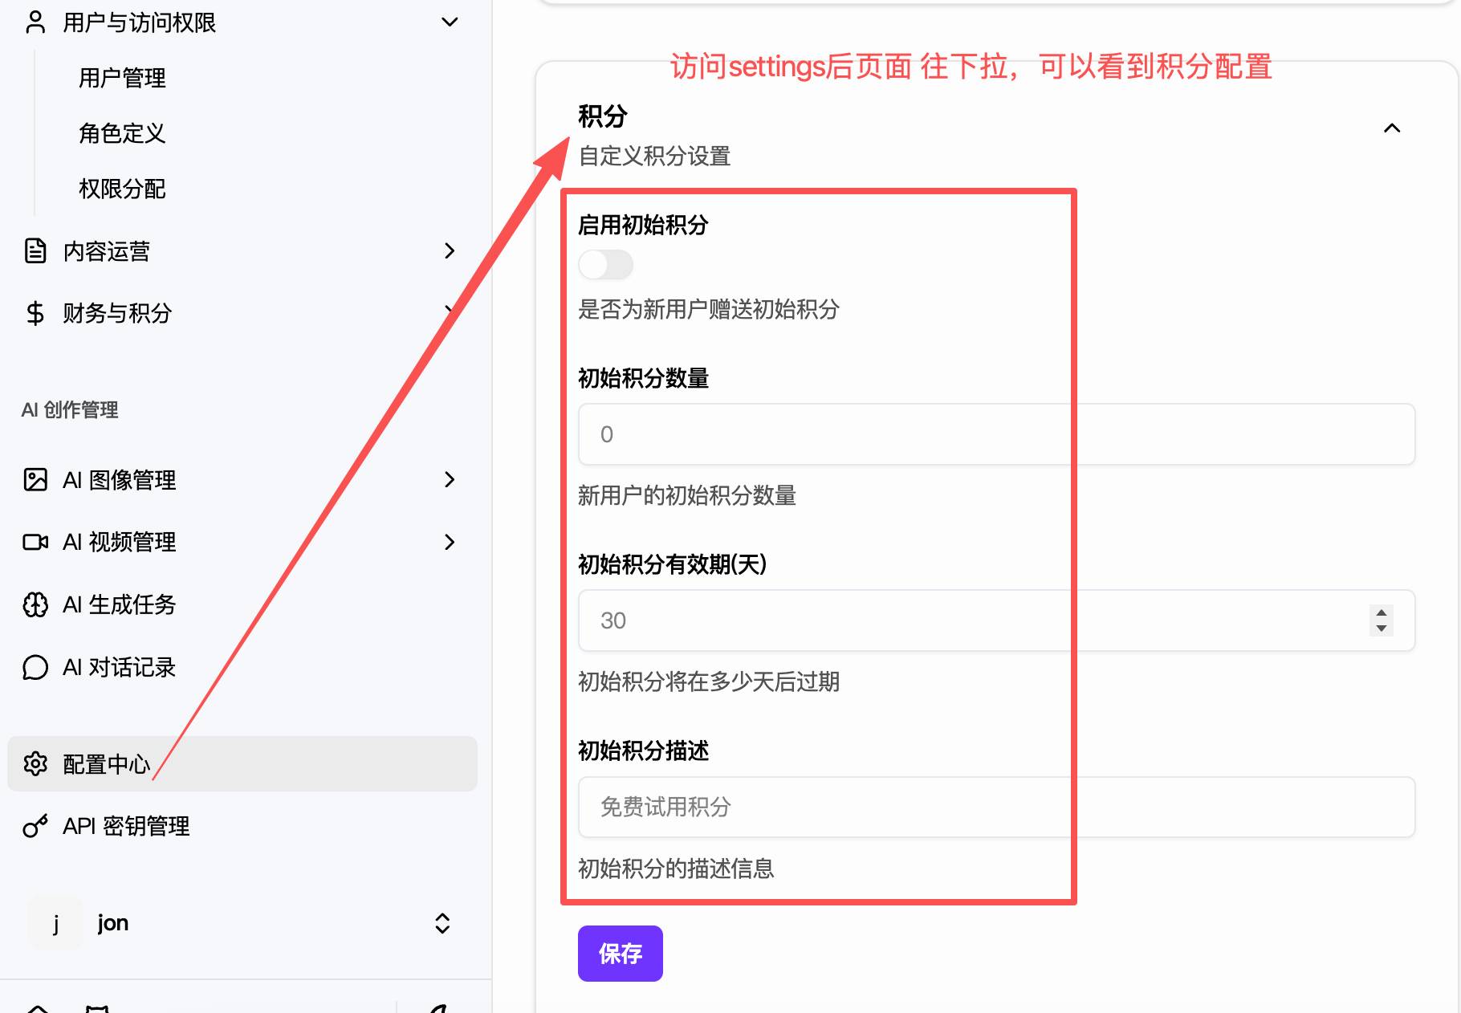Enable the 启用初始积分 toggle switch
This screenshot has height=1013, width=1461.
[606, 265]
